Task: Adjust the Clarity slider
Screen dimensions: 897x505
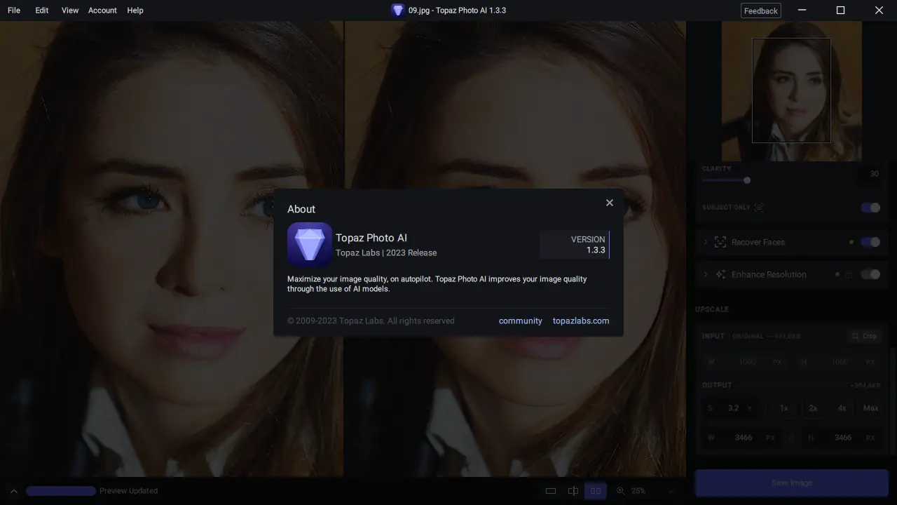Action: click(746, 180)
